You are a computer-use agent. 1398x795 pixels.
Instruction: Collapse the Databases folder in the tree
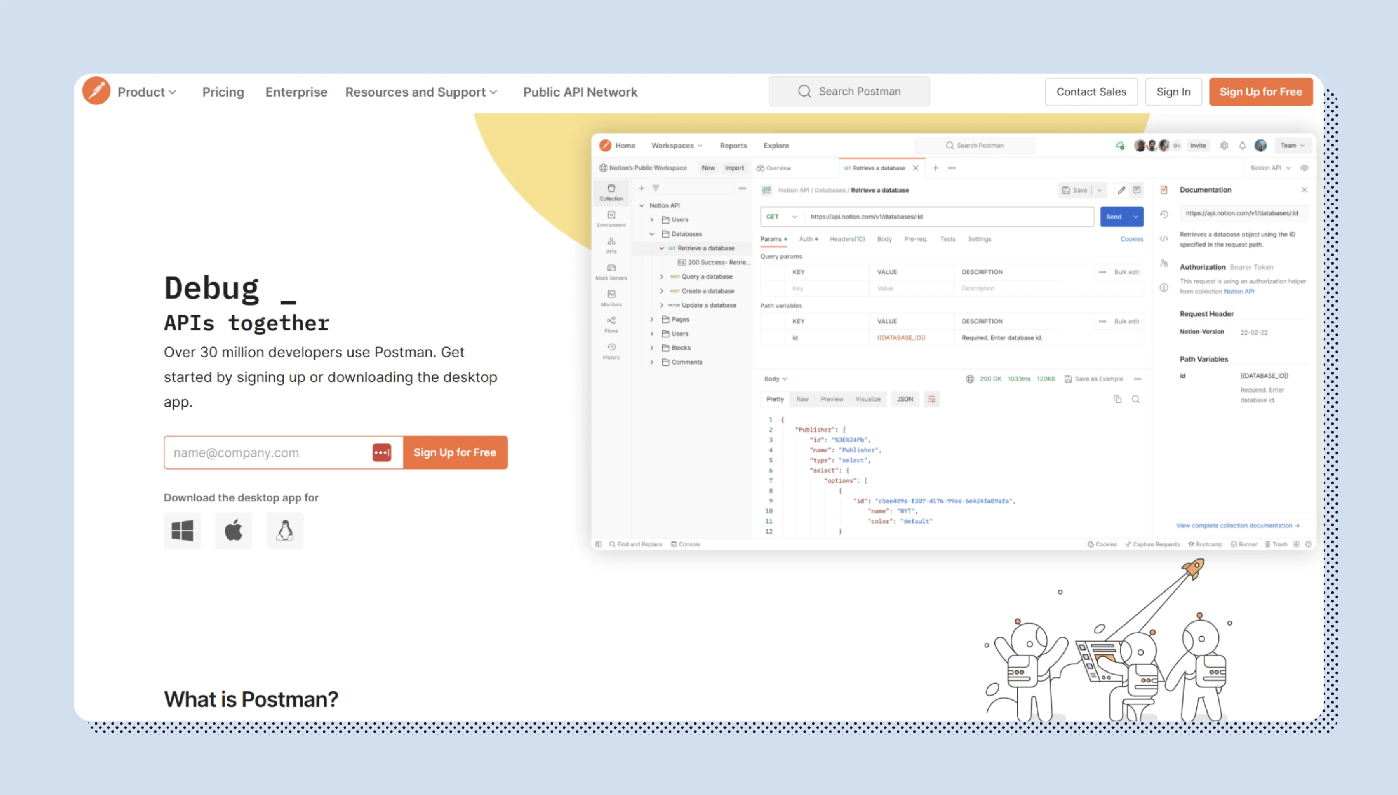tap(652, 234)
